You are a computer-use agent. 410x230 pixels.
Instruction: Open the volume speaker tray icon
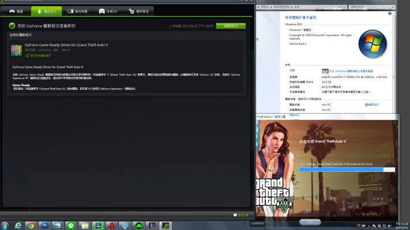tap(389, 225)
